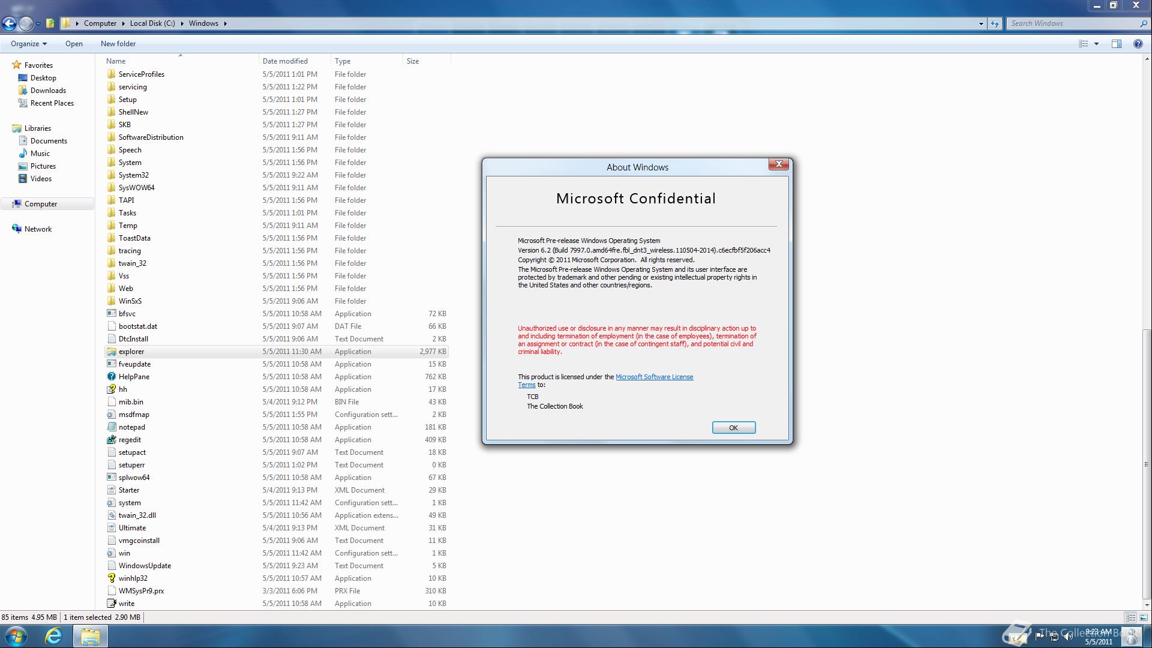Select the WinSxS folder icon
Image resolution: width=1152 pixels, height=648 pixels.
point(111,301)
